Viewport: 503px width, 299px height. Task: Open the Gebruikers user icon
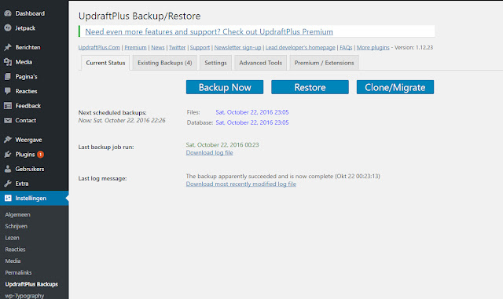tap(8, 169)
